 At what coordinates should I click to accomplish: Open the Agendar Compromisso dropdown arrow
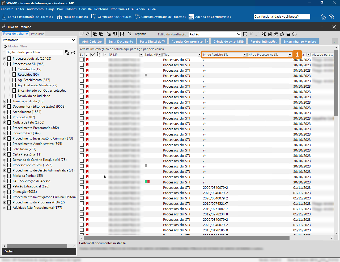(x=207, y=42)
